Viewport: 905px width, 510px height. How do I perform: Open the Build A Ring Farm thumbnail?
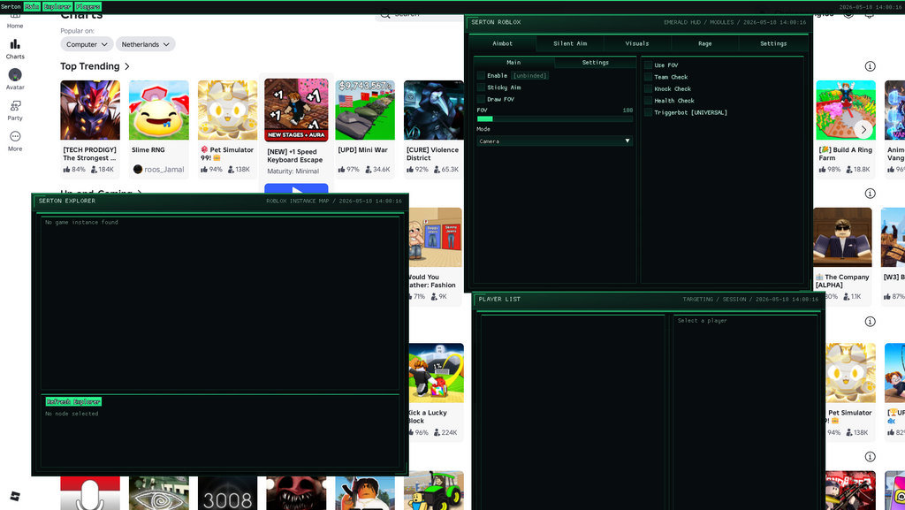tap(846, 110)
